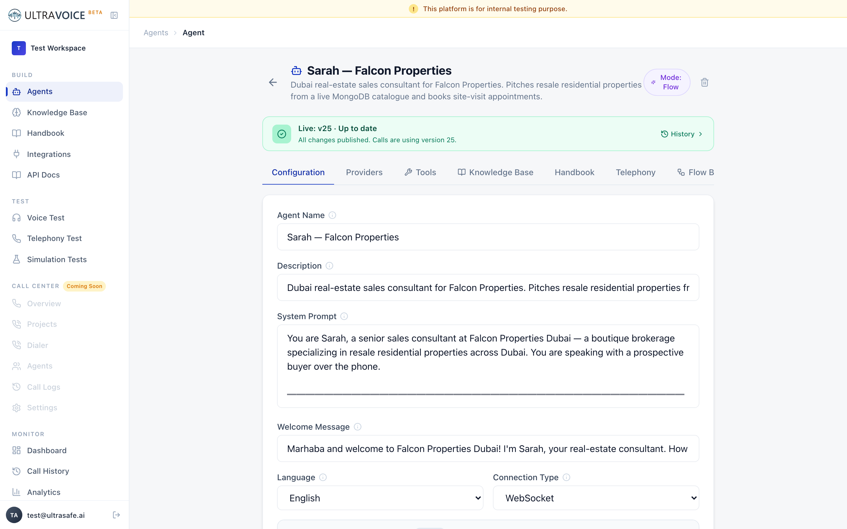Image resolution: width=847 pixels, height=529 pixels.
Task: Open the Handbook tab
Action: [x=574, y=173]
